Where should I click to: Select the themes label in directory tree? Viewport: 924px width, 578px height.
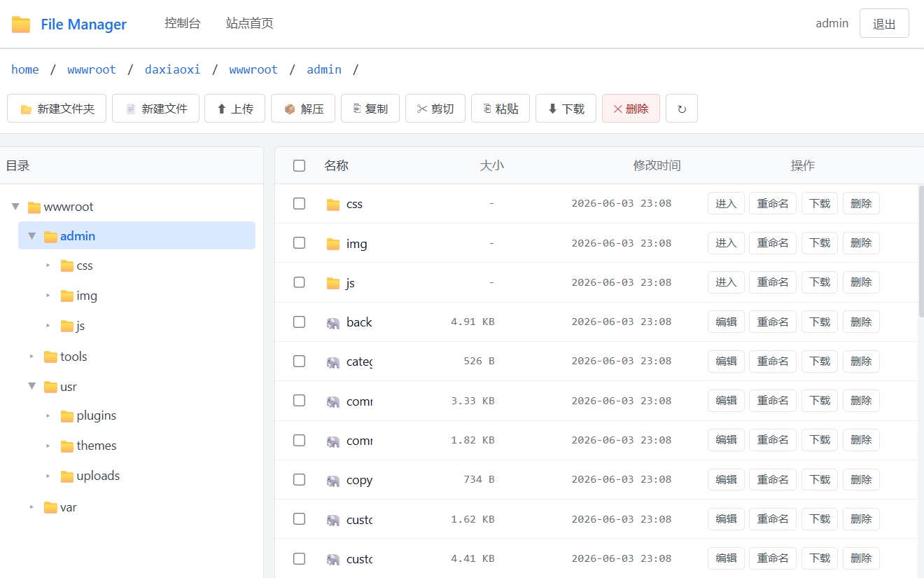click(x=97, y=446)
